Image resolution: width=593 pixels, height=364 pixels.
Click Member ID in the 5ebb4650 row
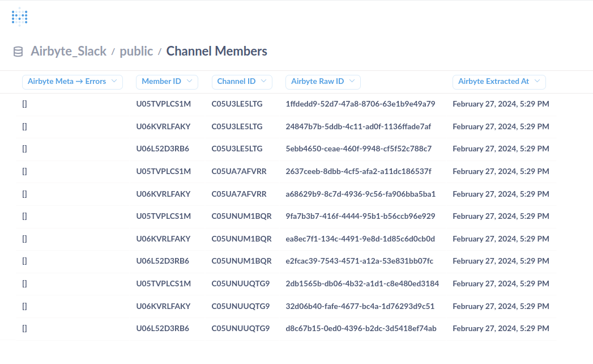(162, 149)
